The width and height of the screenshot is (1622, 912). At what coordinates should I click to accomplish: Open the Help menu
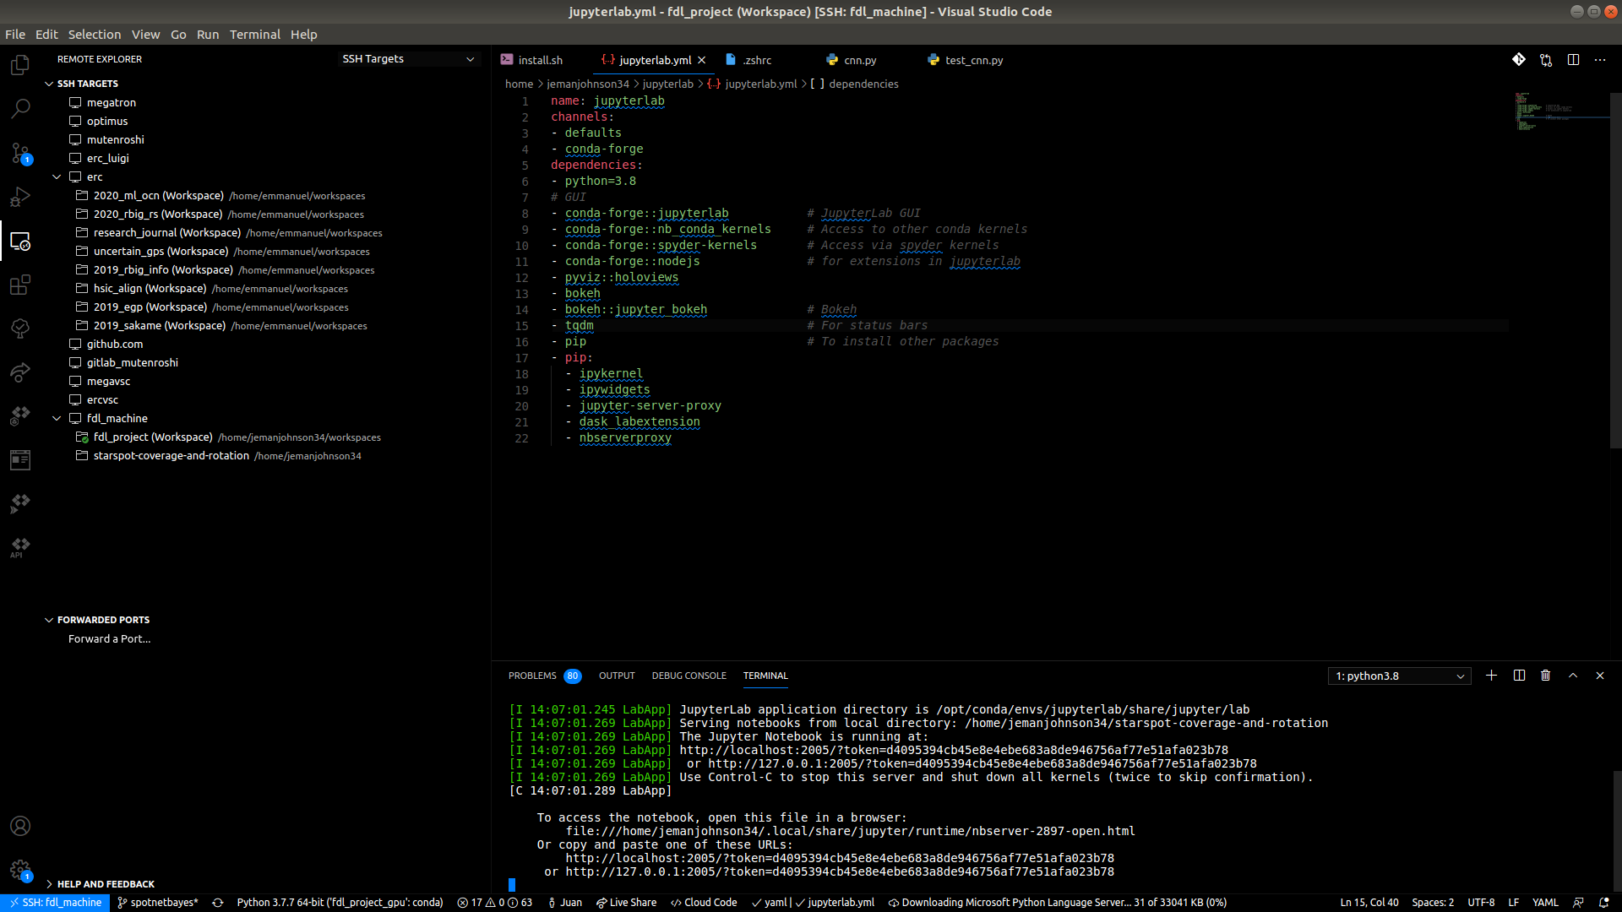pyautogui.click(x=304, y=35)
